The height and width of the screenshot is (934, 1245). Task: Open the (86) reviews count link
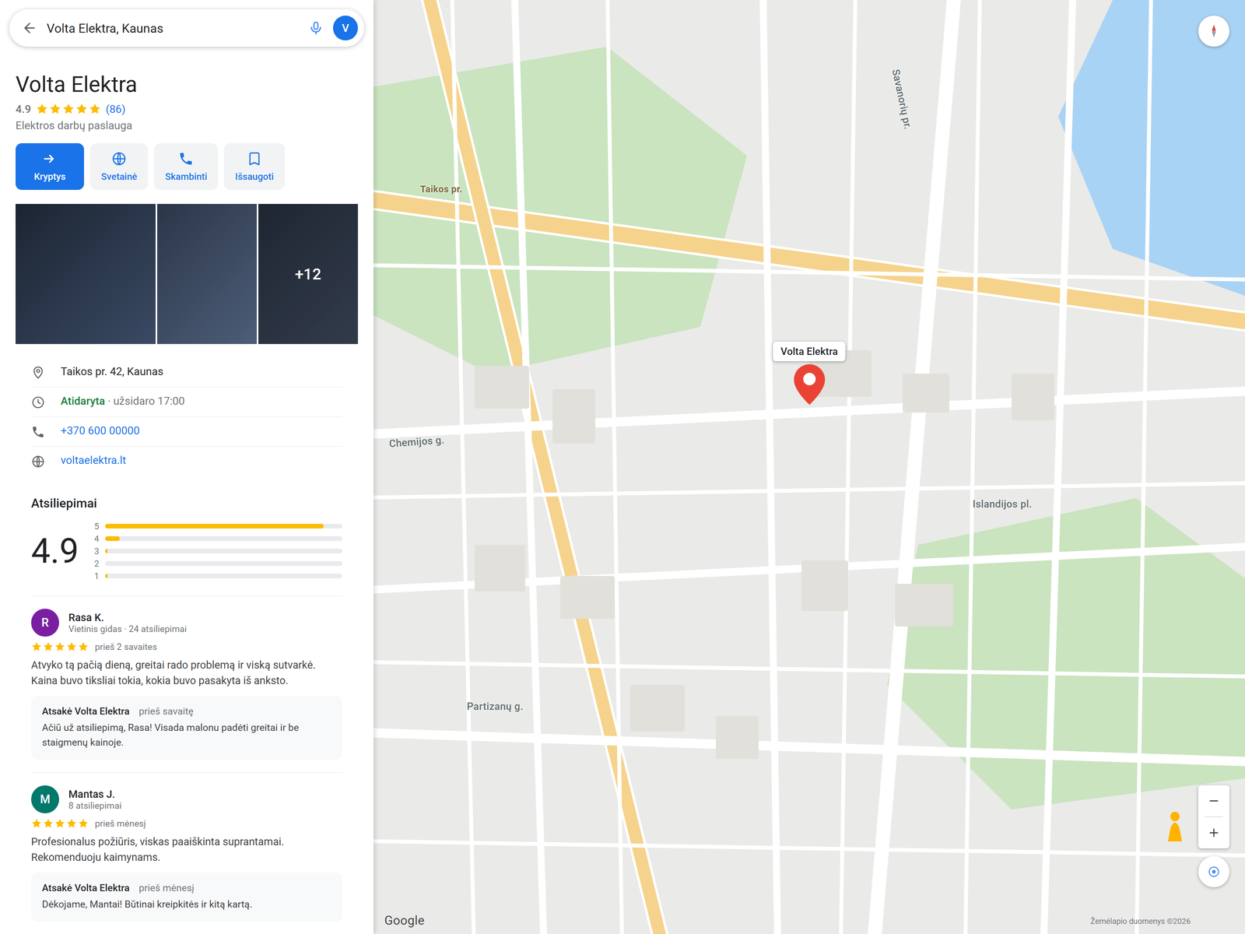tap(115, 109)
